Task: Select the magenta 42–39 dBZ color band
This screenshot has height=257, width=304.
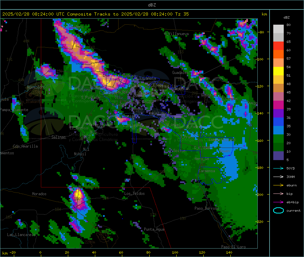Action: tap(278, 105)
